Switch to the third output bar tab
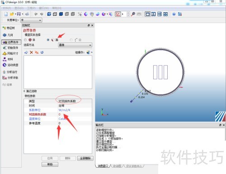The image size is (226, 174). [x=134, y=166]
